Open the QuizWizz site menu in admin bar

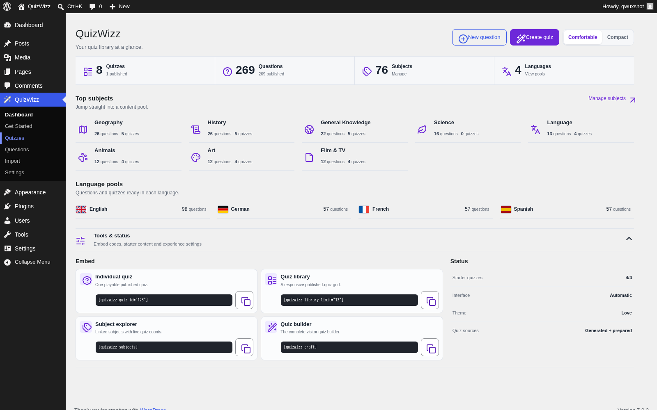[34, 7]
